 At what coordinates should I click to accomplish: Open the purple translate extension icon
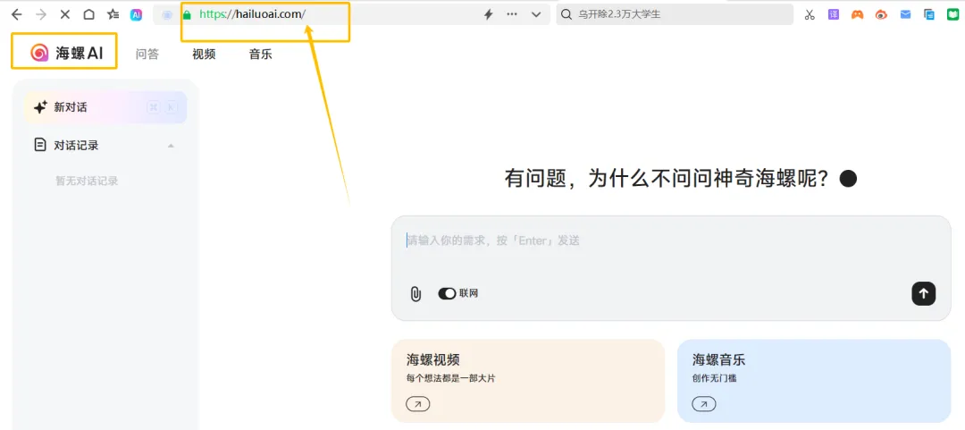(834, 15)
